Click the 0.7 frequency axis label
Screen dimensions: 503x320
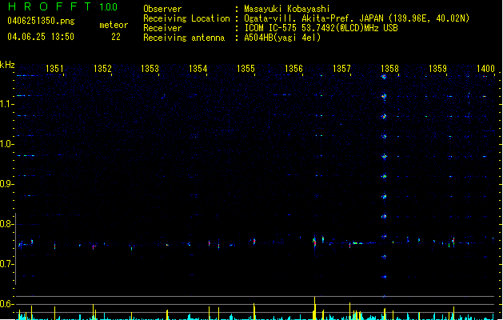(7, 264)
